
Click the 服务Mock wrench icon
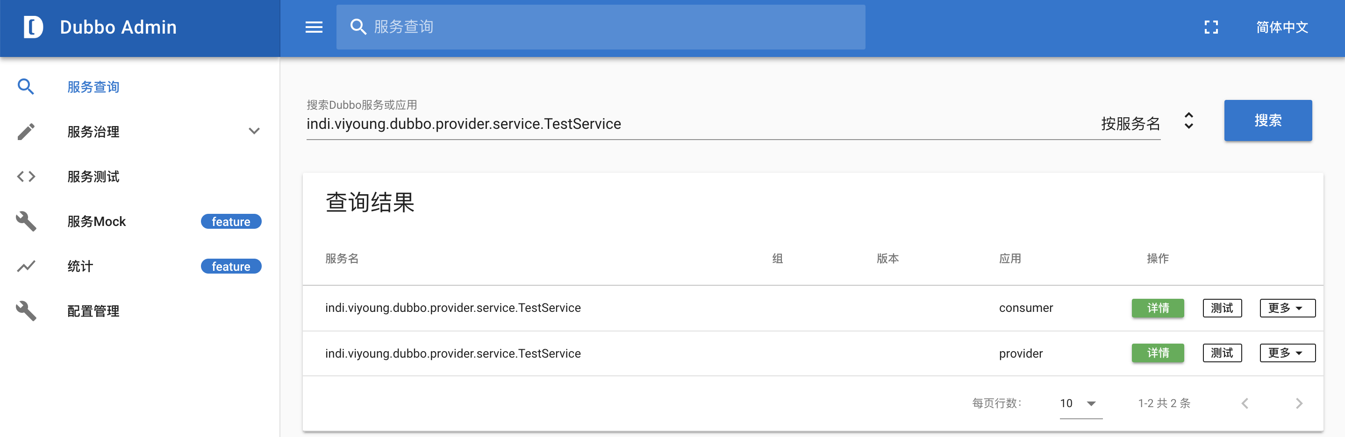tap(26, 221)
